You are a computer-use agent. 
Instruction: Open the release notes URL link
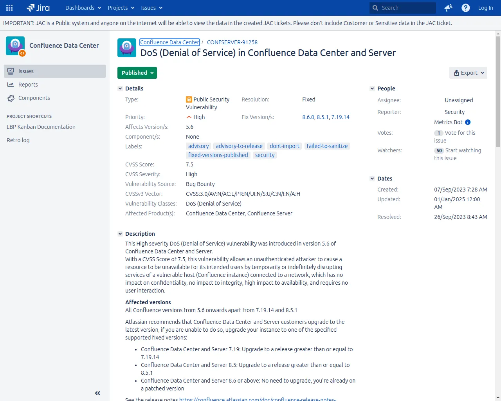point(258,399)
